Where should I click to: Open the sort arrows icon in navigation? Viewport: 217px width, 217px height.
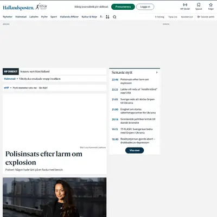[x=107, y=17]
